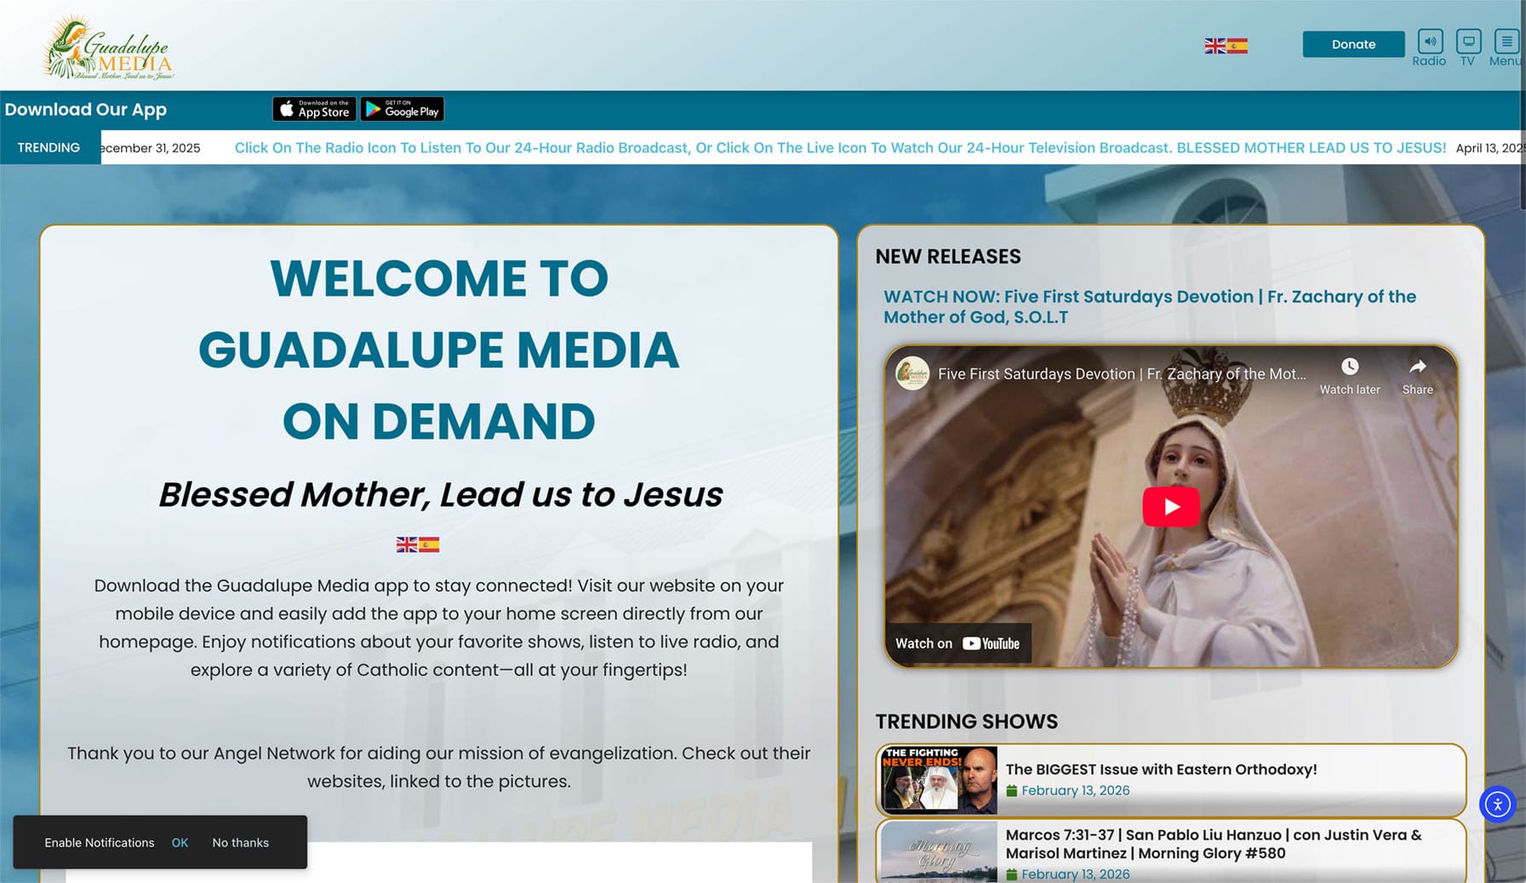Open the Radio live broadcast icon
Image resolution: width=1526 pixels, height=883 pixels.
(x=1429, y=41)
